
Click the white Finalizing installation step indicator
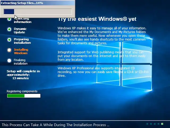[x=9, y=61]
